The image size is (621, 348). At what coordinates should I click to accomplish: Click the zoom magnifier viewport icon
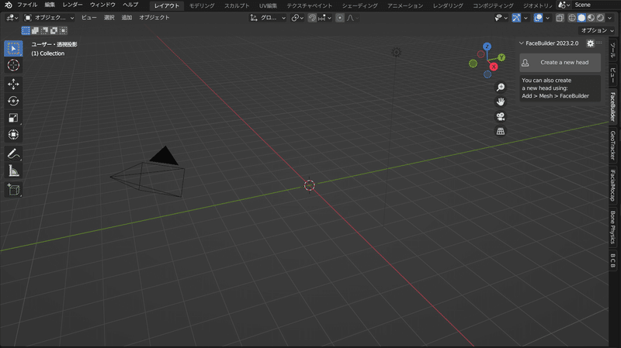[501, 87]
